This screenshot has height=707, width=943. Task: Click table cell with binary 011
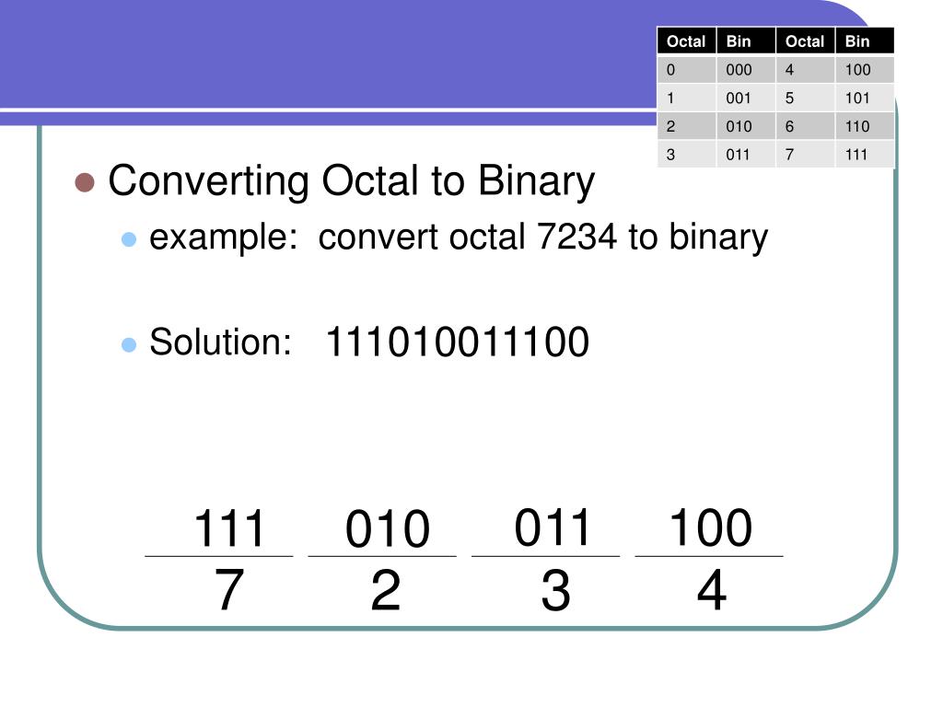(x=746, y=155)
